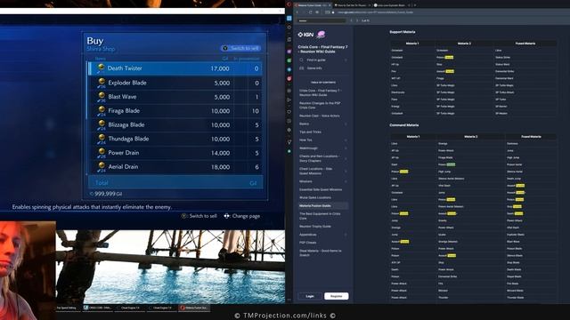570x320 pixels.
Task: Expand the Missions section arrow
Action: point(346,181)
